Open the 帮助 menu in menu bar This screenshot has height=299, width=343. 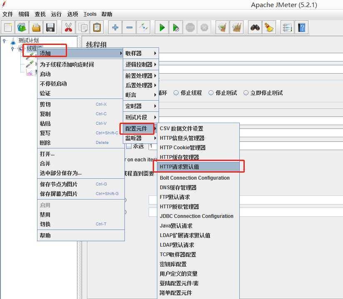(107, 14)
